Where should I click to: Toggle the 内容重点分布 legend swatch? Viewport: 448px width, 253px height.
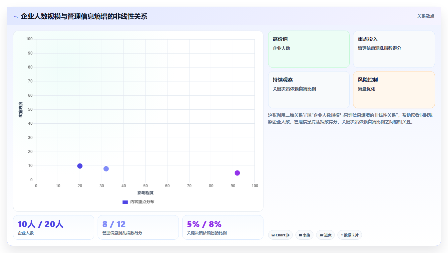pos(125,202)
